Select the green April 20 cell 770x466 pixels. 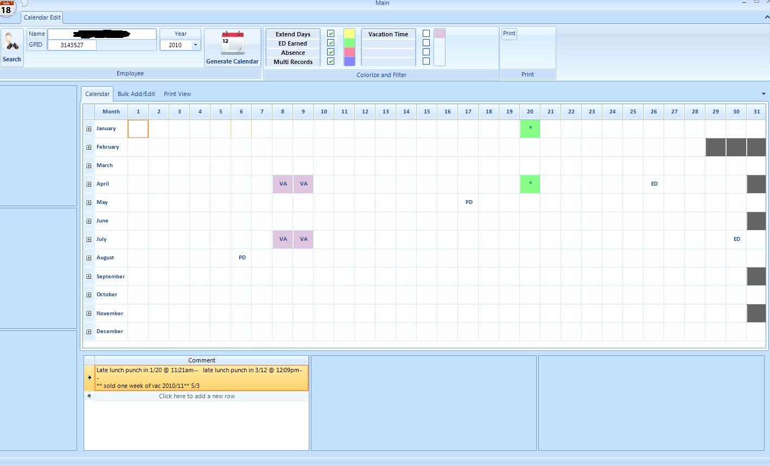[x=530, y=184]
